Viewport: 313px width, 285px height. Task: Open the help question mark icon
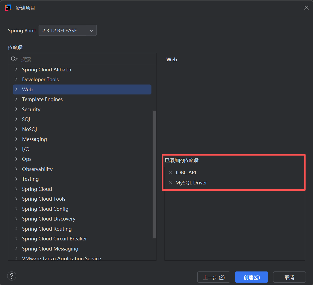tap(12, 276)
